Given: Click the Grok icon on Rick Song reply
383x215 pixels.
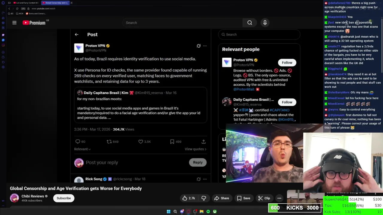Looking at the screenshot, I should 198,179.
